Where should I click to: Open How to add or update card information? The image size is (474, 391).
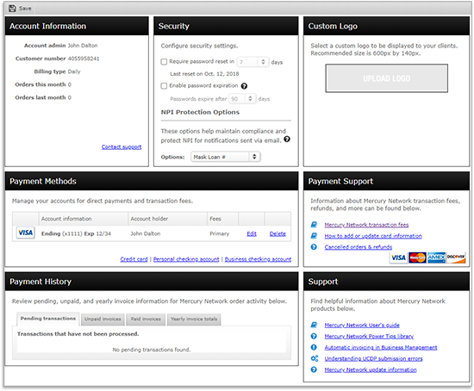[x=373, y=236]
